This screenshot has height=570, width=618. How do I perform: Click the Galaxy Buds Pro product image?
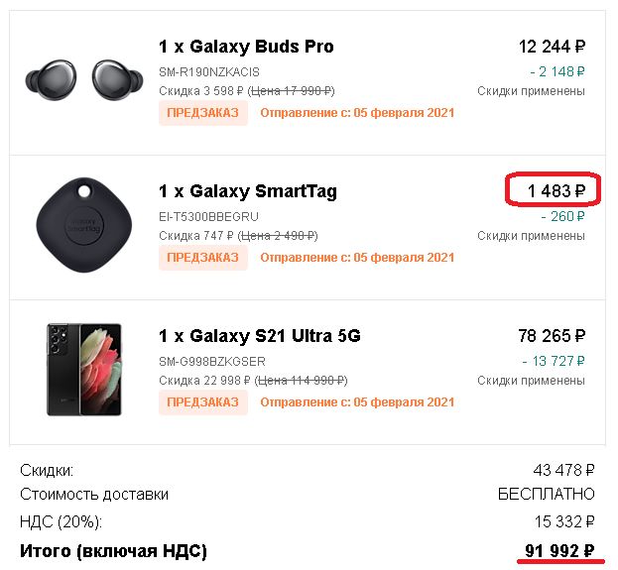point(84,80)
